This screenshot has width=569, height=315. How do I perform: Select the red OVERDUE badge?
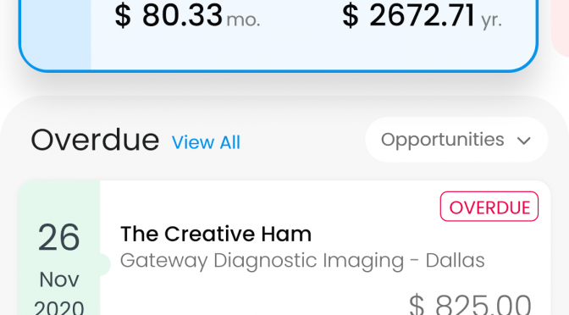[x=489, y=207]
